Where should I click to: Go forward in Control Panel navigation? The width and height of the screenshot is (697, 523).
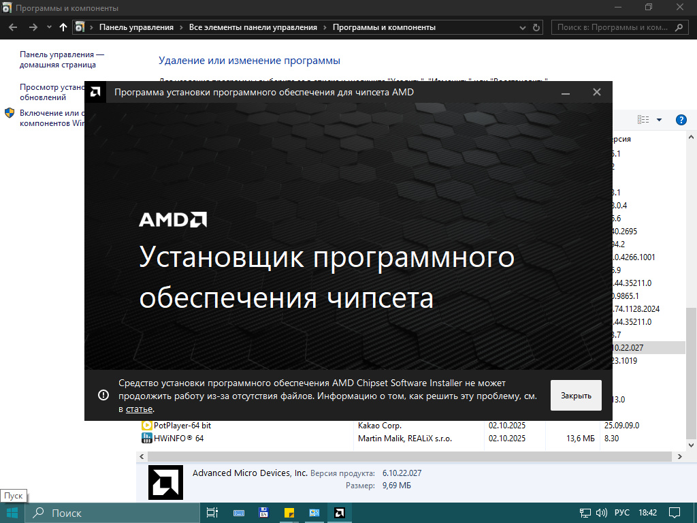33,27
